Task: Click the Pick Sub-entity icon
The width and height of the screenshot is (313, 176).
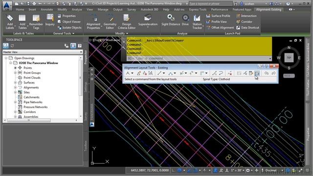Action: click(245, 73)
